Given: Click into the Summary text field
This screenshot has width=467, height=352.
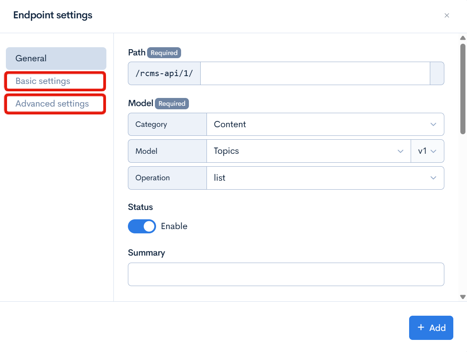Looking at the screenshot, I should pos(286,274).
